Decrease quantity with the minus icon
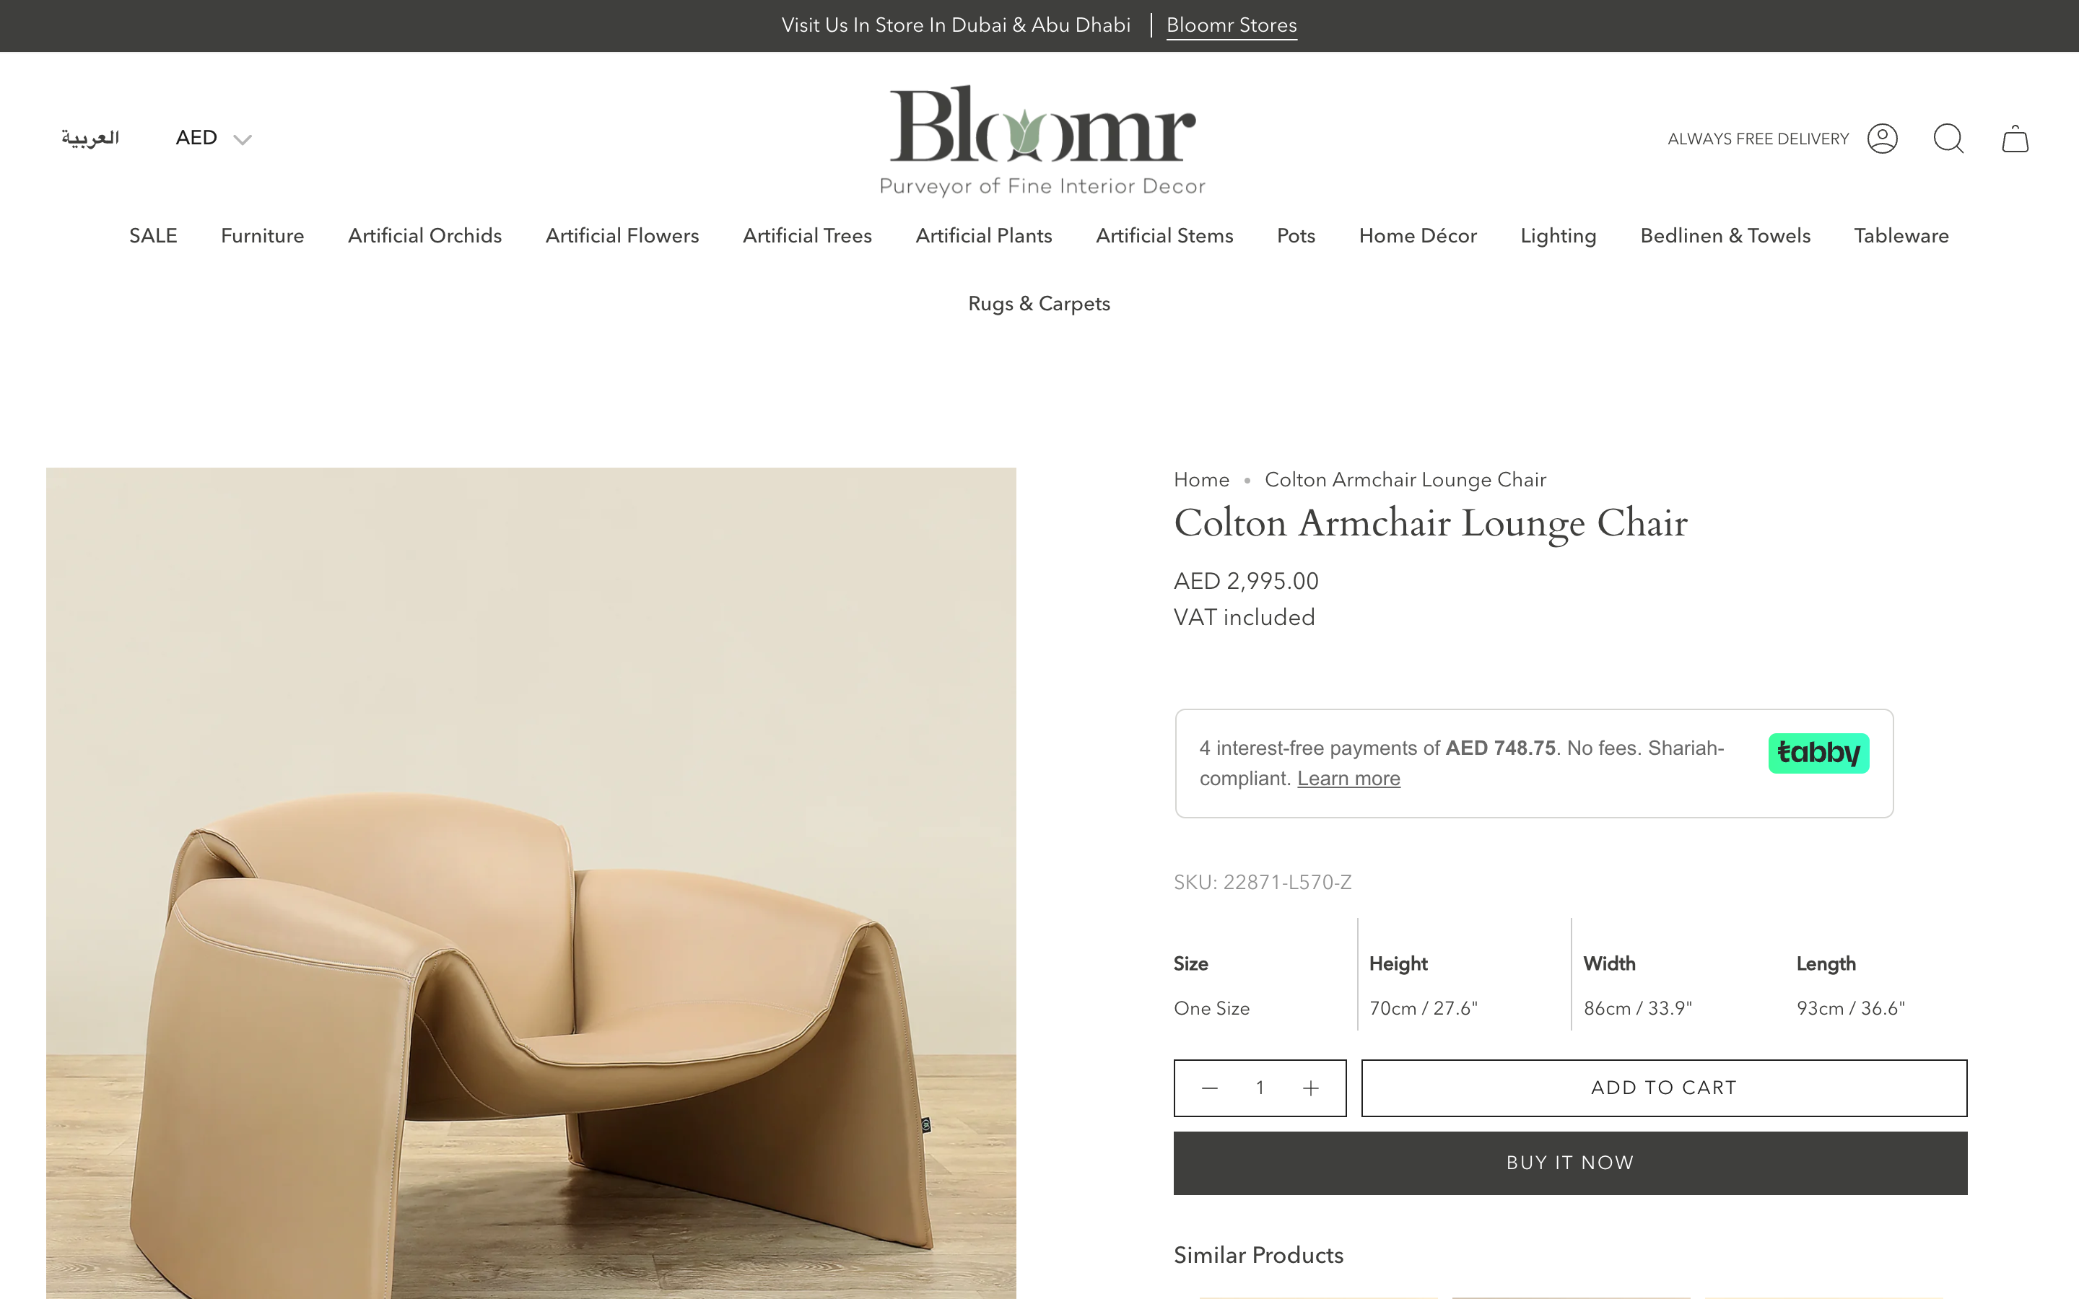Image resolution: width=2079 pixels, height=1299 pixels. tap(1210, 1088)
